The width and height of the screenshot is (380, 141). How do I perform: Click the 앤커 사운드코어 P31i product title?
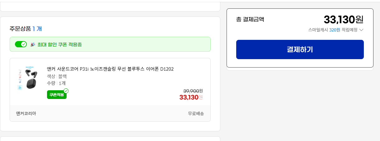pos(110,69)
